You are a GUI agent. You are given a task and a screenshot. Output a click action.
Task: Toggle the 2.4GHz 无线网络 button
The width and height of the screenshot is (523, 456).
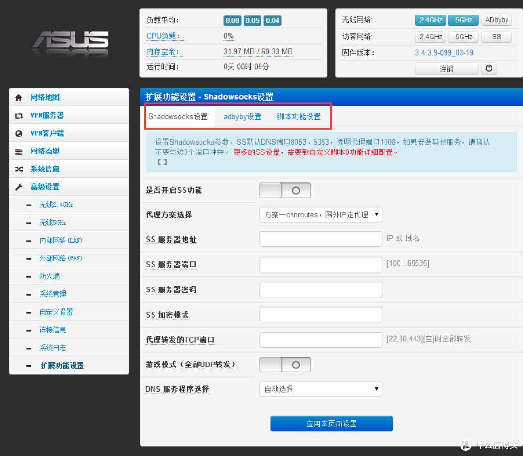430,20
